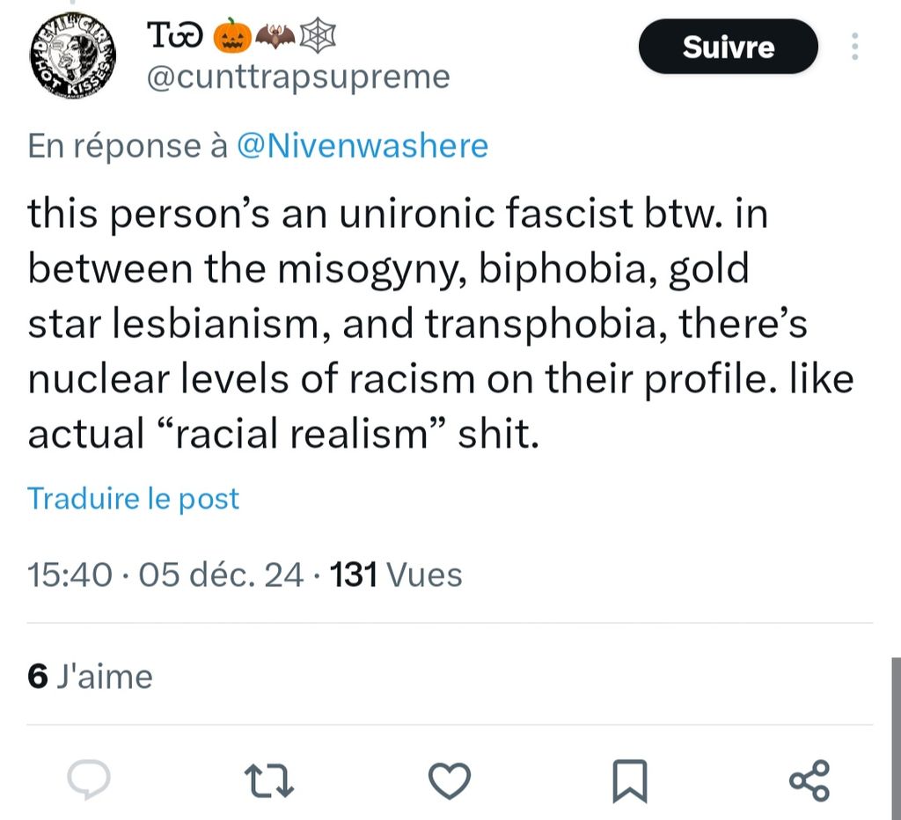
Task: Repost this tweet with the arrows icon
Action: tap(269, 779)
